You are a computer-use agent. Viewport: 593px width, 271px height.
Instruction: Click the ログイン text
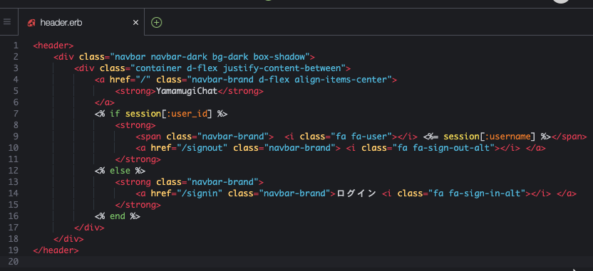[x=356, y=193]
